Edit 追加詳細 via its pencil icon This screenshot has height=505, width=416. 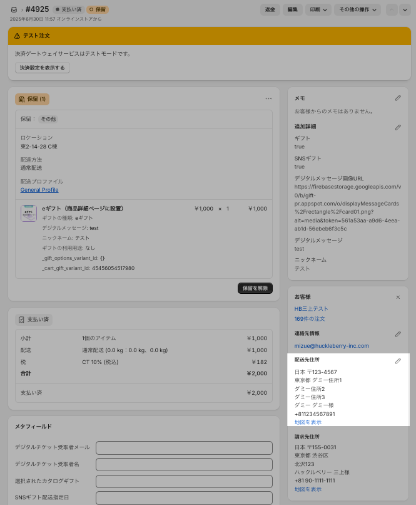(x=398, y=128)
